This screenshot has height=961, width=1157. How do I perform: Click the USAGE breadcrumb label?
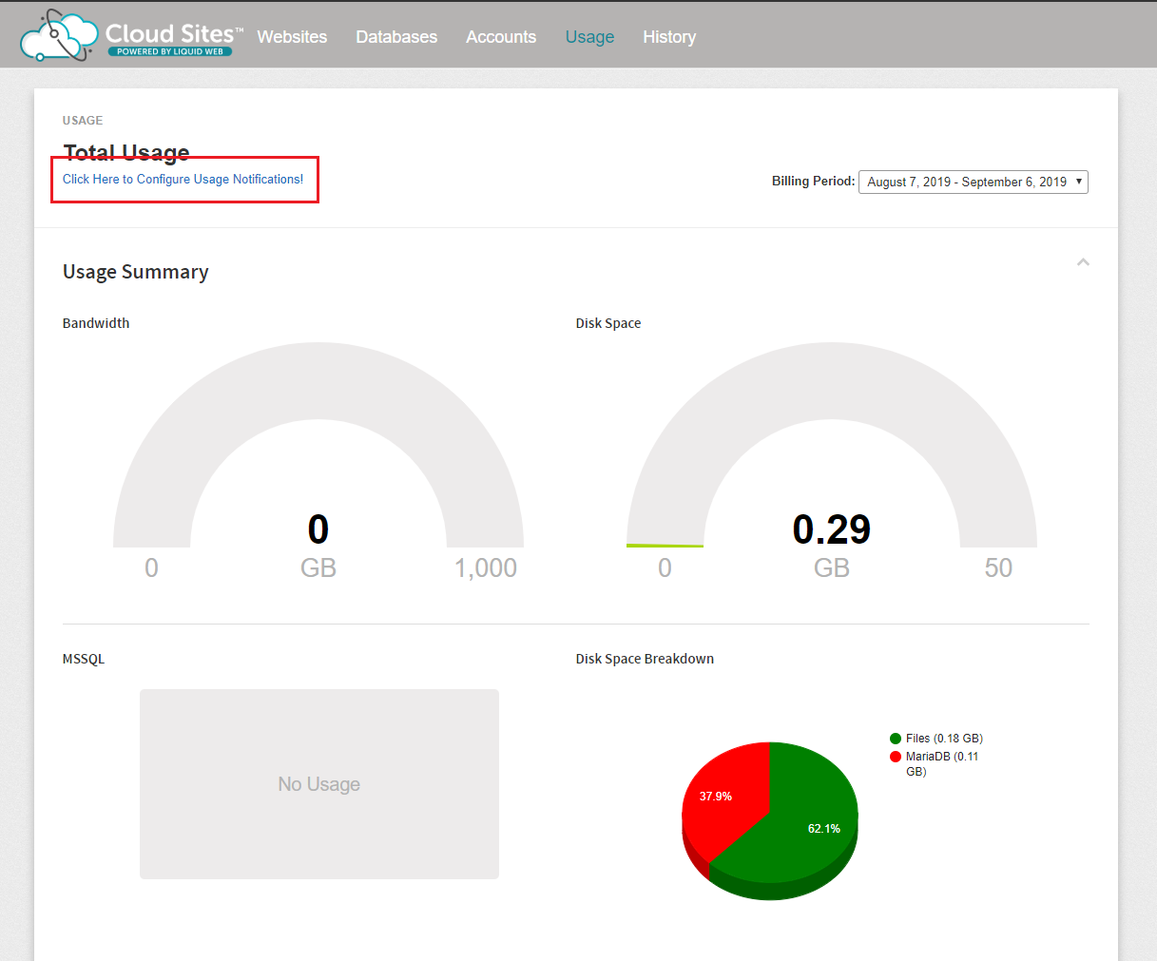(x=82, y=120)
